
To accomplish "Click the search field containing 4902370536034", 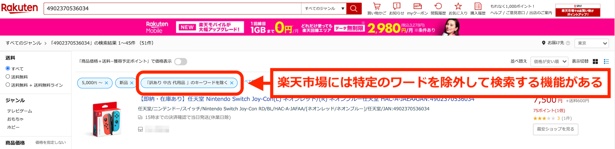I will [x=172, y=9].
